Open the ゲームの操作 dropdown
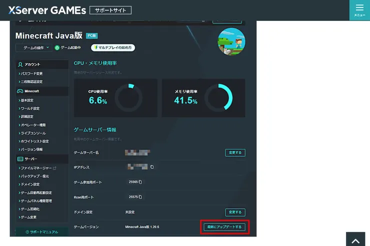 pyautogui.click(x=34, y=48)
